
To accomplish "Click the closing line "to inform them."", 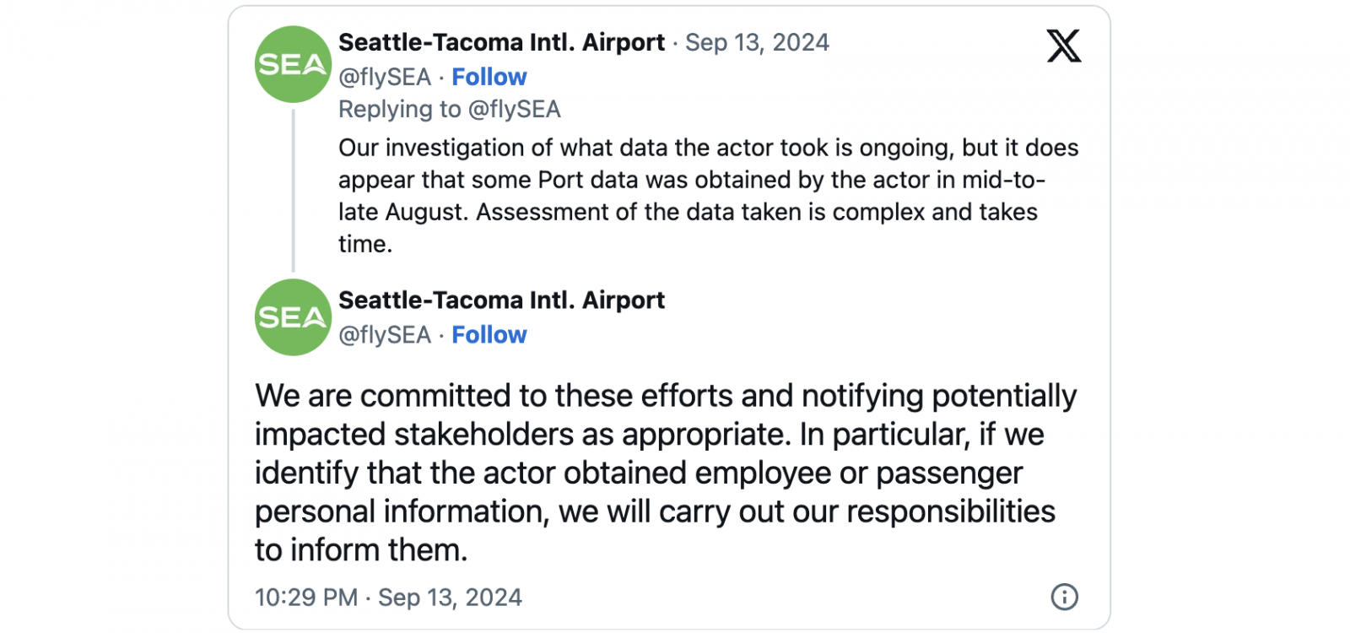I will (x=360, y=550).
